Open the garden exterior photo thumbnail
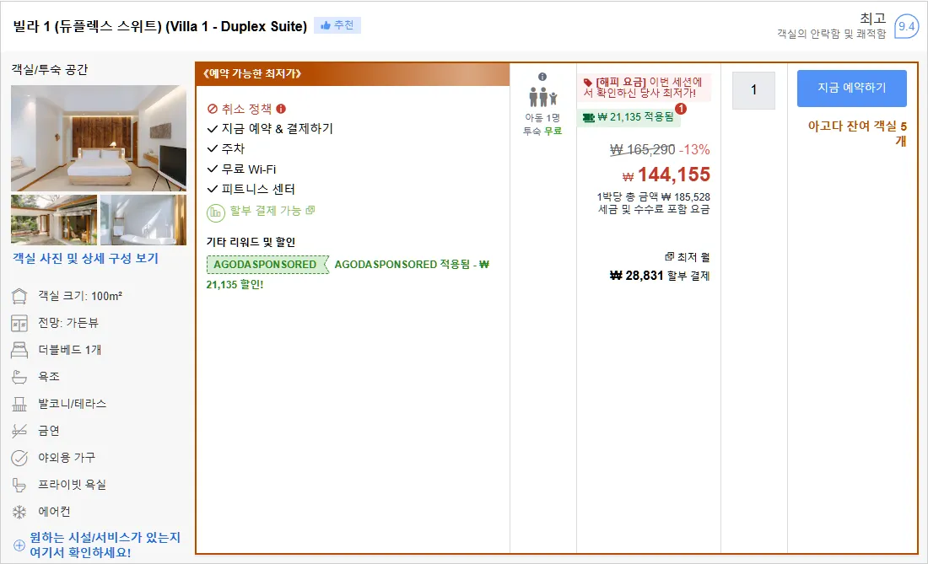The width and height of the screenshot is (928, 564). pyautogui.click(x=54, y=219)
